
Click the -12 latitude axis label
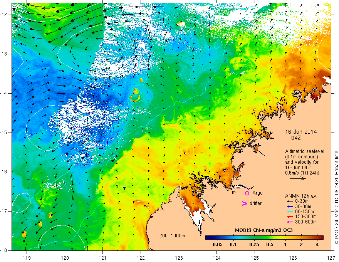pos(4,15)
